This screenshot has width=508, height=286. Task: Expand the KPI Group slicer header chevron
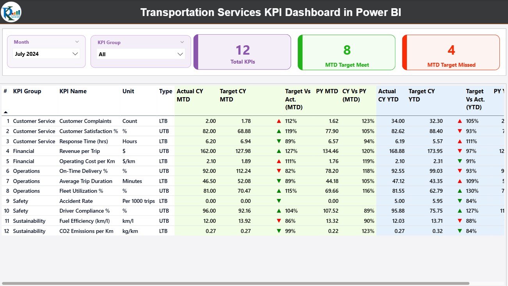click(x=182, y=42)
